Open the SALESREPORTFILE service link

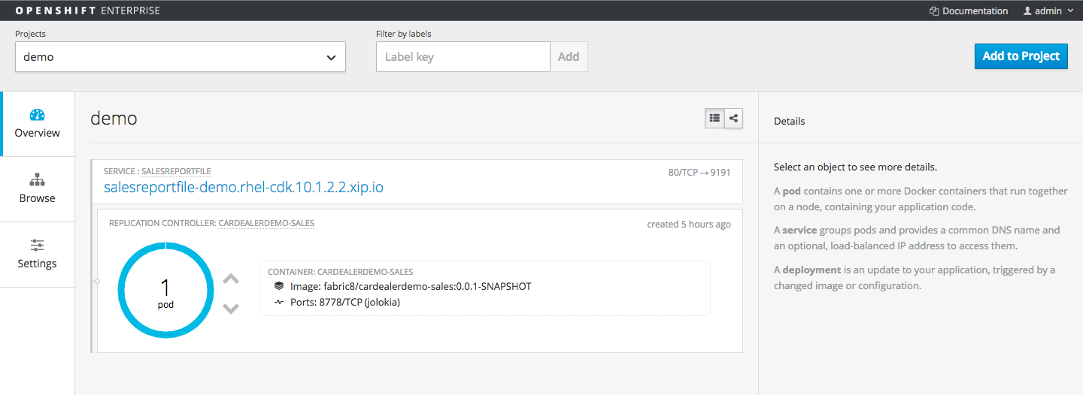click(176, 171)
